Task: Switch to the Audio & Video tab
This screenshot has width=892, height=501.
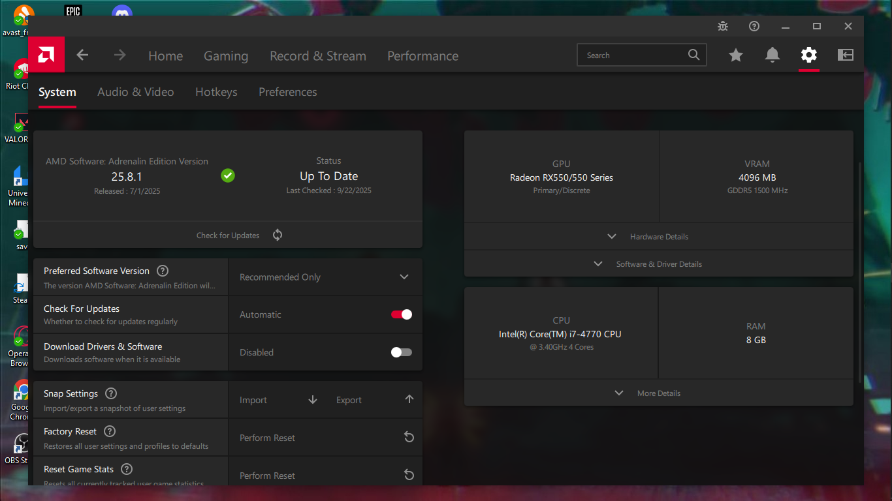Action: coord(136,92)
